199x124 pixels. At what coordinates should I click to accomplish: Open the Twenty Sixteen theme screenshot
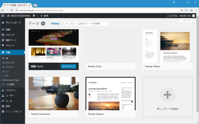coord(110,94)
